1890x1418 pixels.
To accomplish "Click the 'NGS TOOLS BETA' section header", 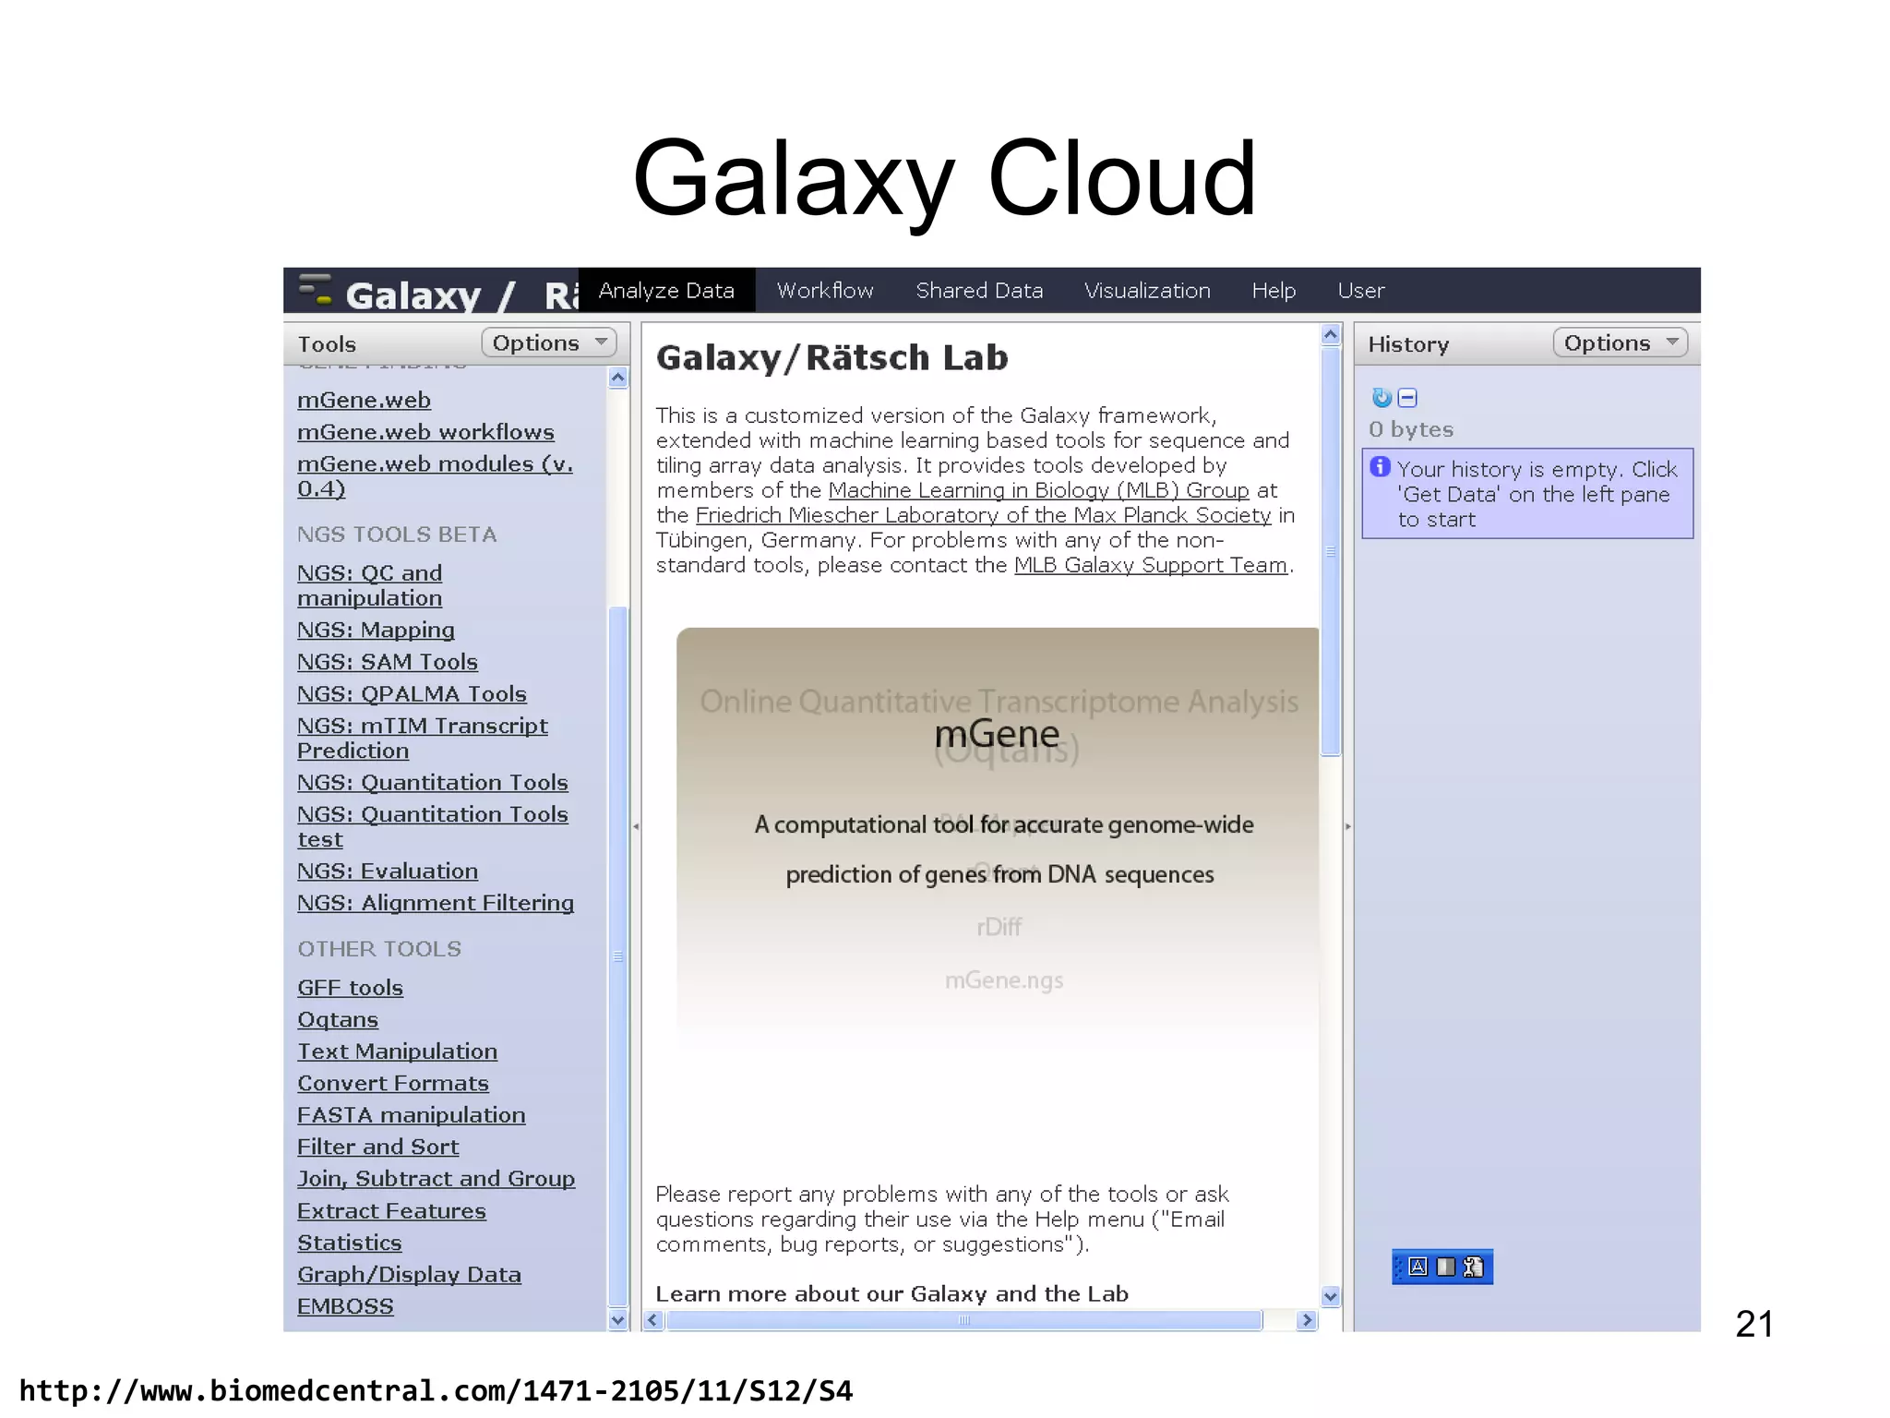I will click(x=397, y=535).
